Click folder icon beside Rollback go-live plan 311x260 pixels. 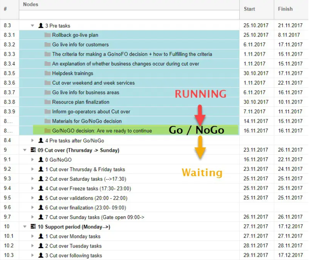click(x=47, y=35)
